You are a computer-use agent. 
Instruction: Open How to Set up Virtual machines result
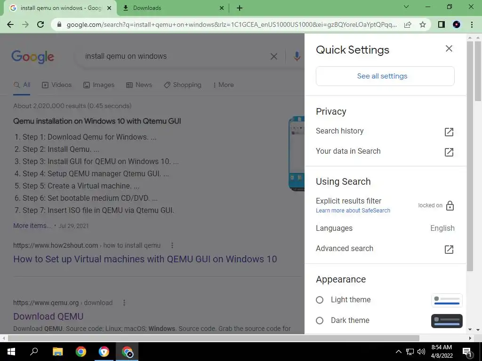[x=145, y=259]
